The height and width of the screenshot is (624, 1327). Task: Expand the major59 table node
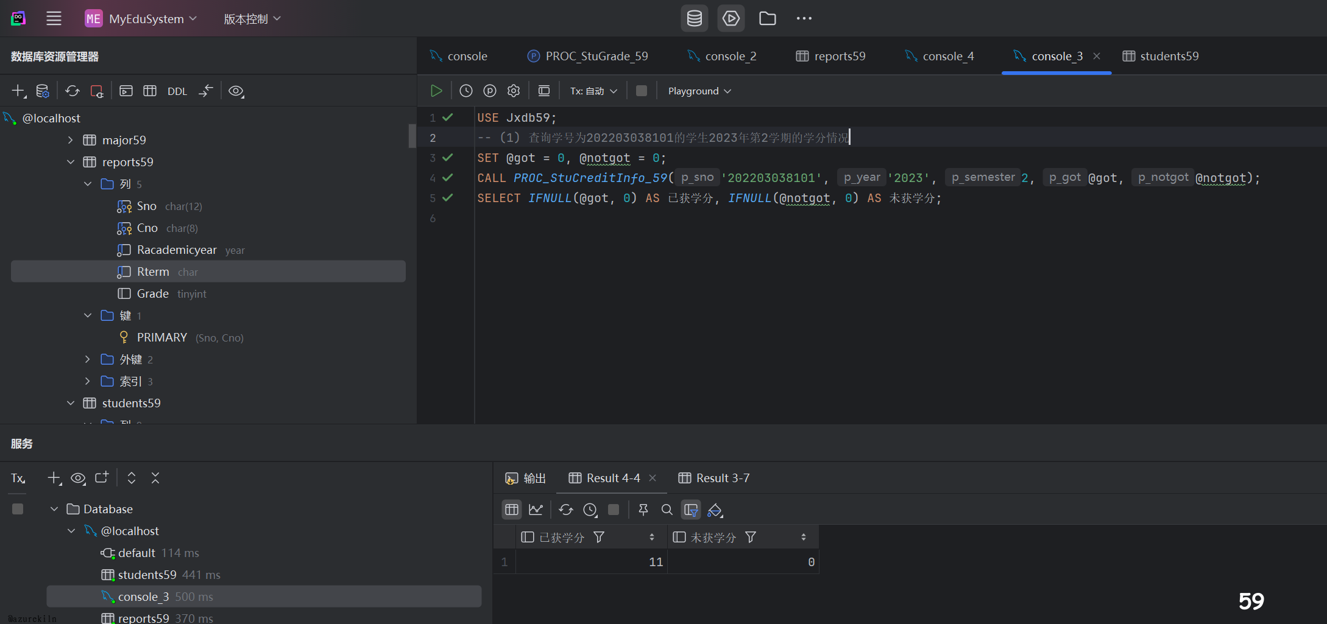pos(71,140)
